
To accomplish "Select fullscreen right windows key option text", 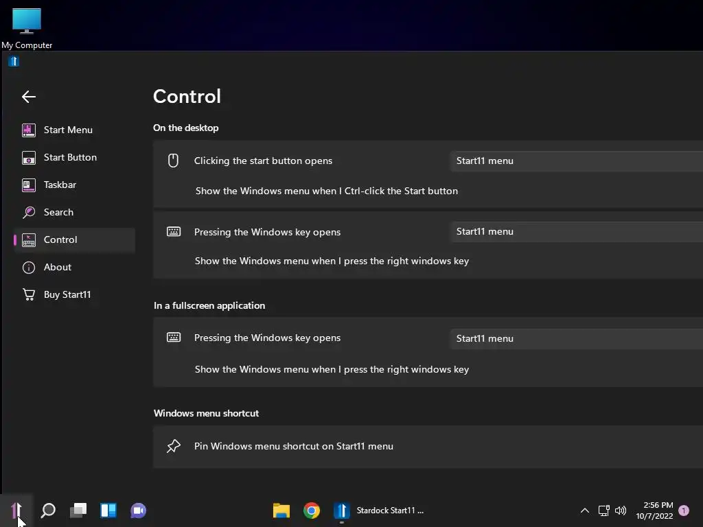I will (x=332, y=369).
